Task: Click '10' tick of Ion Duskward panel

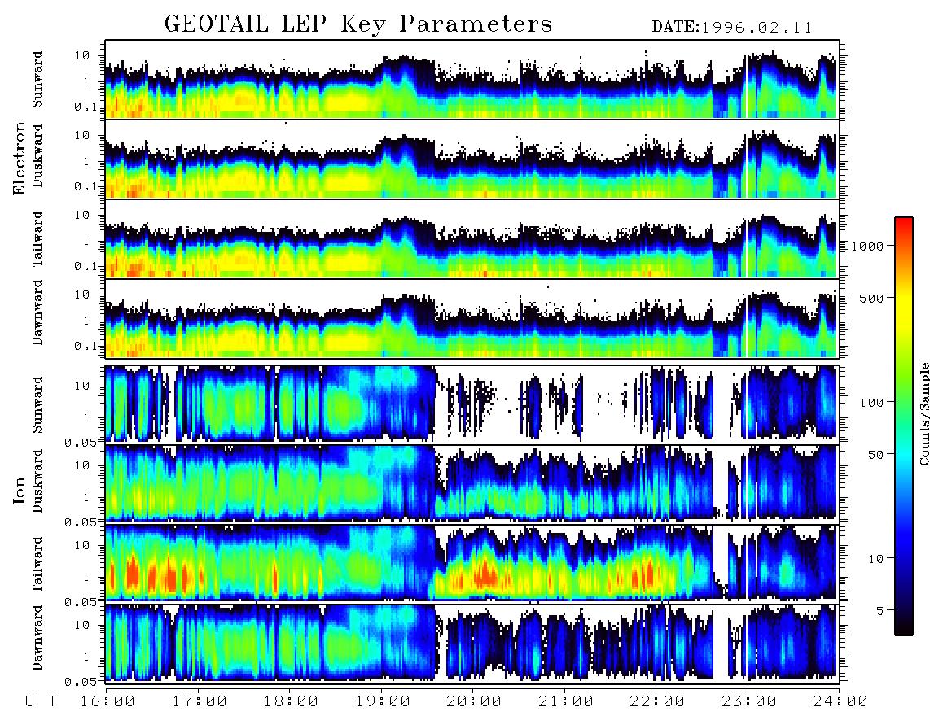Action: point(82,466)
